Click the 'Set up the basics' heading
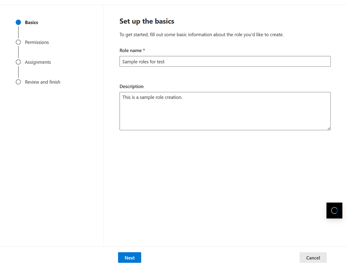Image resolution: width=347 pixels, height=267 pixels. click(147, 21)
